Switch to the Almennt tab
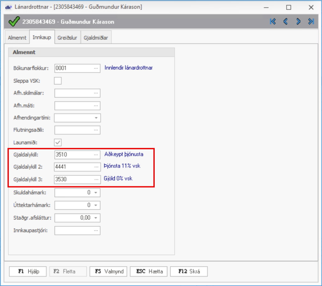 pyautogui.click(x=17, y=38)
